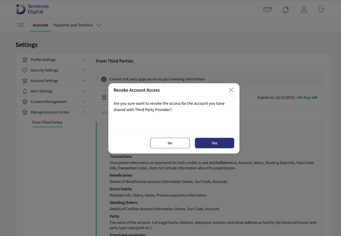Image resolution: width=341 pixels, height=236 pixels.
Task: Click the Party: heading
Action: click(x=115, y=216)
